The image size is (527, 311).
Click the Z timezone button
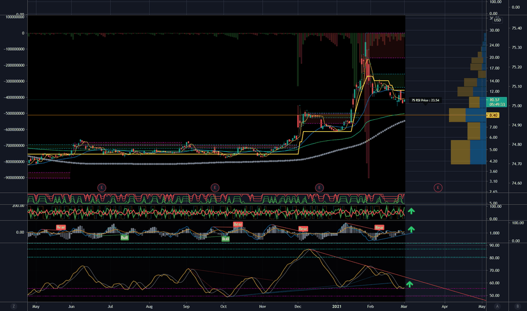[x=14, y=306]
